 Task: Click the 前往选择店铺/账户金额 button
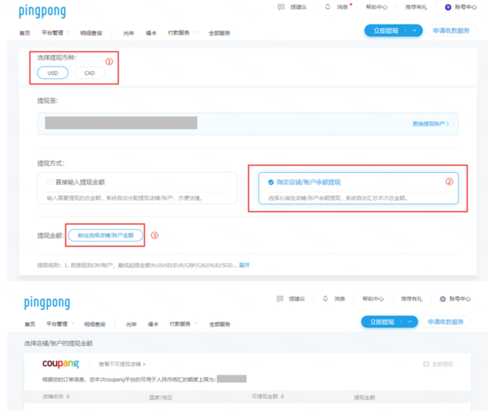[x=105, y=235]
